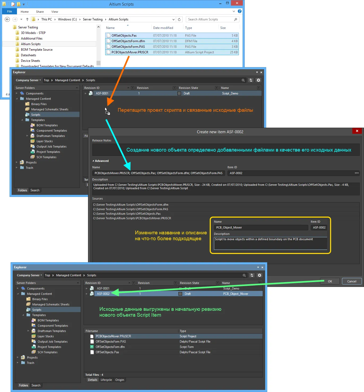
Task: Click the Top breadcrumb in top Explorer
Action: point(46,80)
